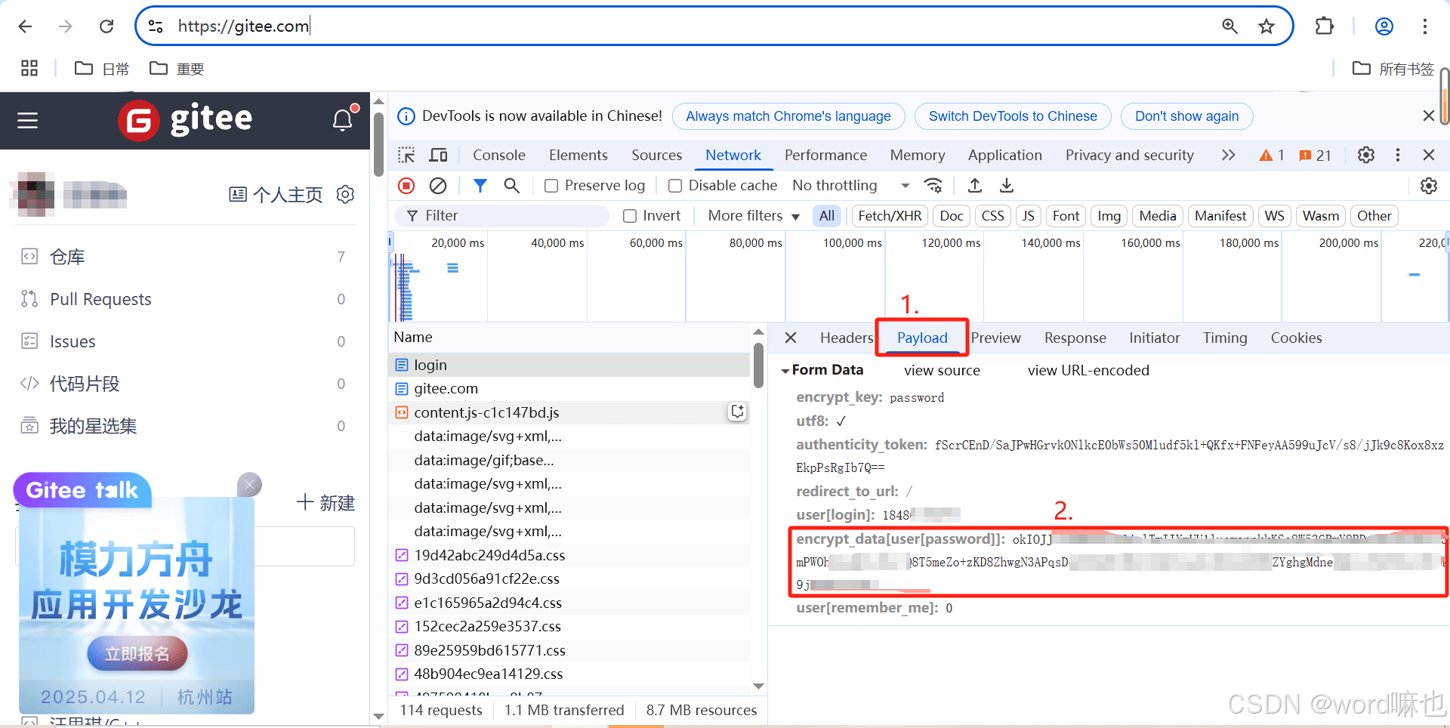Select the inspect element picker icon

point(406,155)
